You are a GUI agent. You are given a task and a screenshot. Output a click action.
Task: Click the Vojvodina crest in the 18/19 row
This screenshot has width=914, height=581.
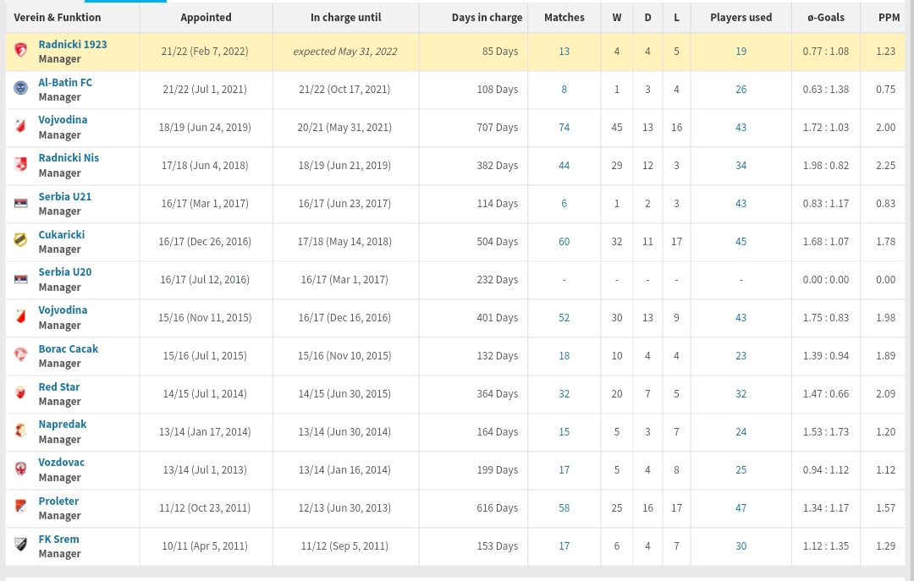pos(20,127)
